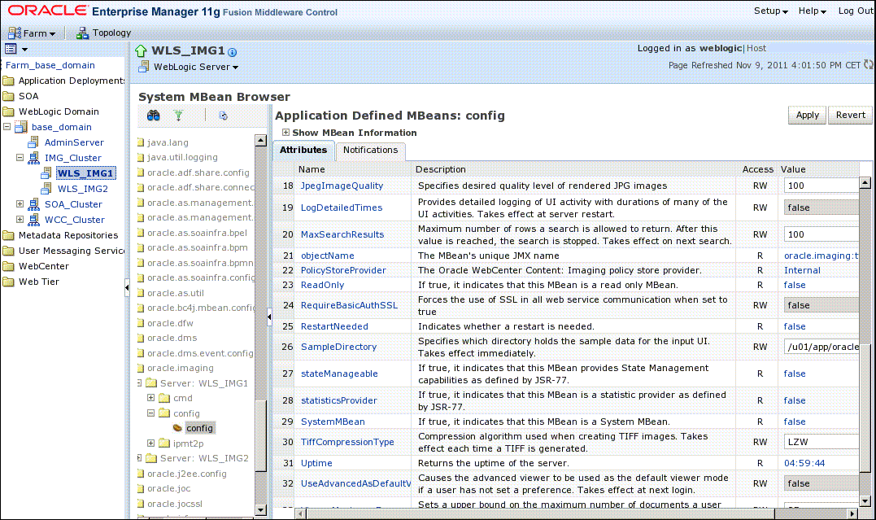Select WLS_IMG2 server in the navigation tree
This screenshot has width=876, height=520.
(82, 189)
